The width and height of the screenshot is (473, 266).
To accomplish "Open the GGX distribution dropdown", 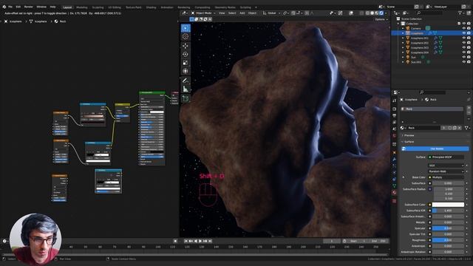I will 446,166.
